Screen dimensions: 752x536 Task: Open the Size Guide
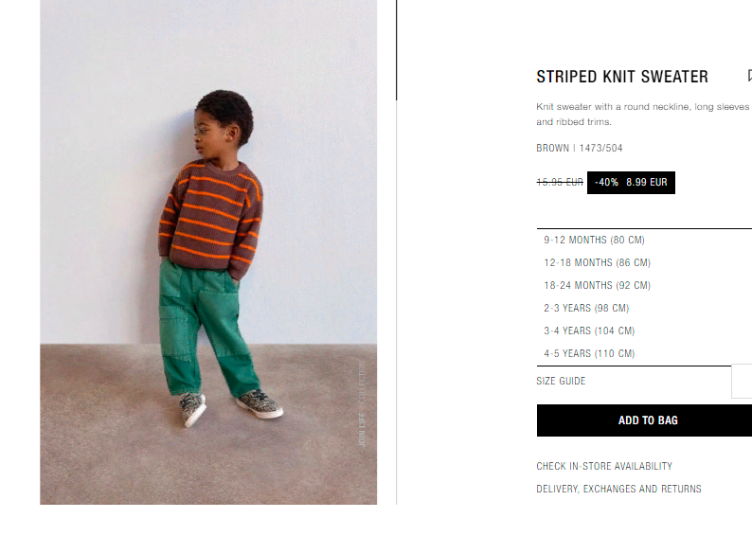561,381
